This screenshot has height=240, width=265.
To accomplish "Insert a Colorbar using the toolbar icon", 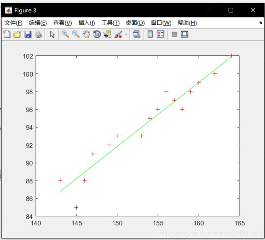I will 150,34.
